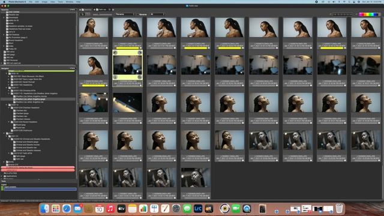Viewport: 384px width, 216px height.
Task: Adjust the thumbnail size slider
Action: click(x=103, y=14)
